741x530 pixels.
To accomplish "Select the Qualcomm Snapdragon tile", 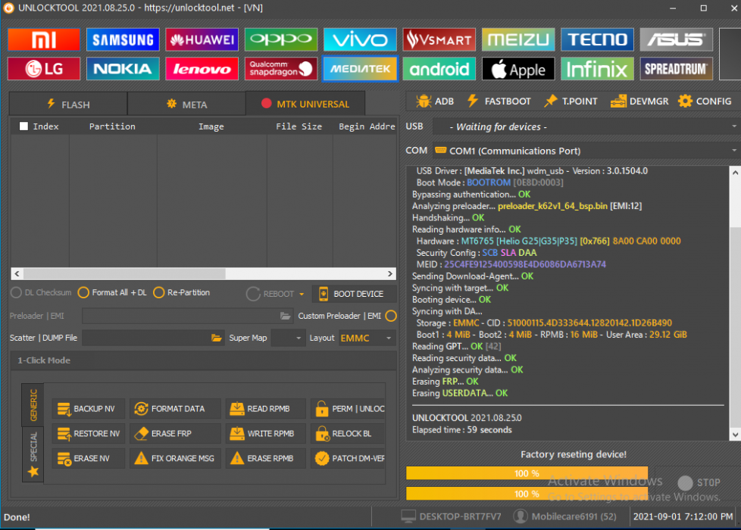I will point(280,69).
